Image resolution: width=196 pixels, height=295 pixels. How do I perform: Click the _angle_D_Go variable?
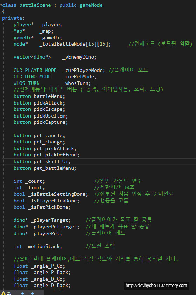point(48,279)
